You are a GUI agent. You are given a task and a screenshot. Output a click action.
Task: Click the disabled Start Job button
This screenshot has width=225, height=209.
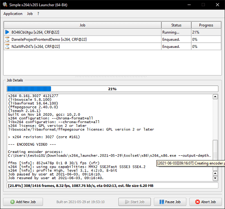pos(135,202)
